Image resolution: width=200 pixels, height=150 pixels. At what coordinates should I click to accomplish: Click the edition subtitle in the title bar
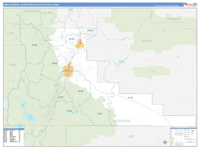point(167,6)
